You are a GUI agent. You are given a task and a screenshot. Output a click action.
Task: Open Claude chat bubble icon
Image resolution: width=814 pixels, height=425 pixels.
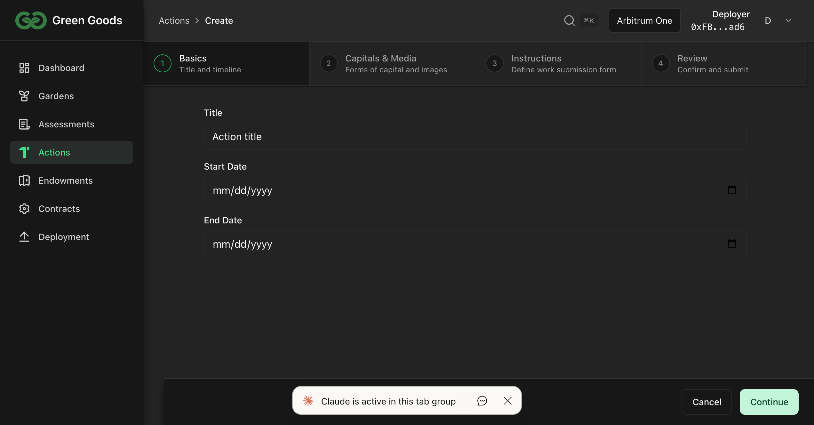pyautogui.click(x=482, y=401)
